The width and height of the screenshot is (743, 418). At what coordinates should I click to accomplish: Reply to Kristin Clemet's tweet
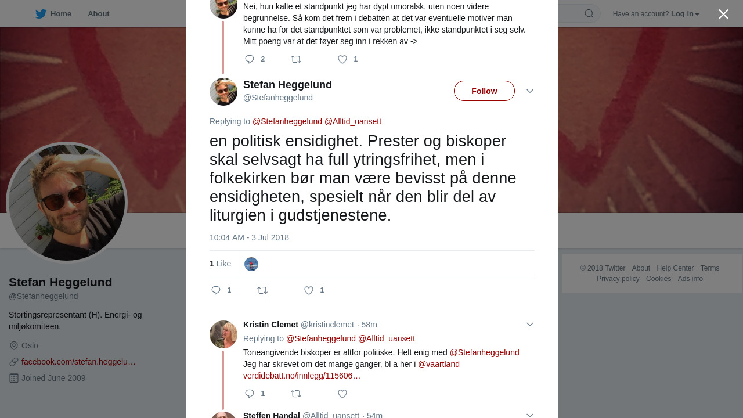point(250,394)
